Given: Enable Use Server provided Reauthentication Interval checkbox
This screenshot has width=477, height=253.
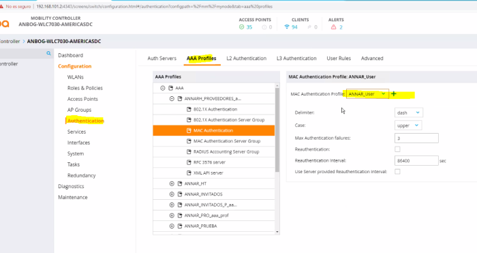Looking at the screenshot, I should (397, 172).
